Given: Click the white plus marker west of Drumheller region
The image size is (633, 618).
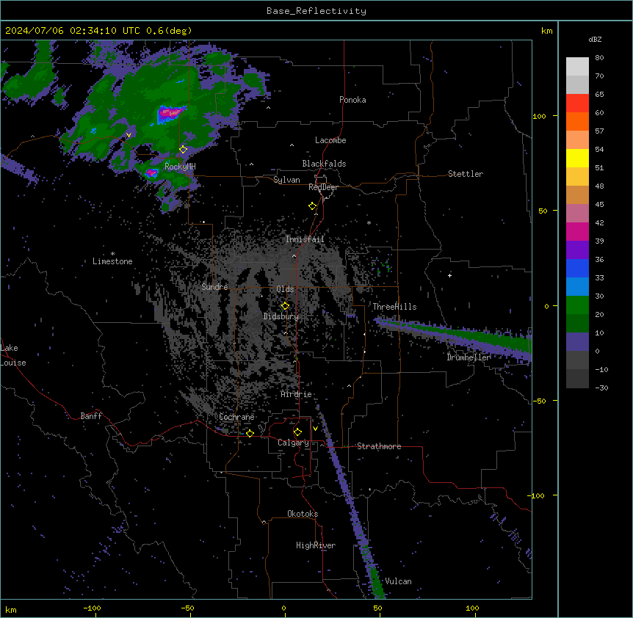Looking at the screenshot, I should (x=449, y=275).
